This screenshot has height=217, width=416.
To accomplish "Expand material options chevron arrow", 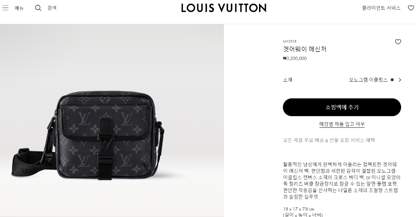I will 400,80.
